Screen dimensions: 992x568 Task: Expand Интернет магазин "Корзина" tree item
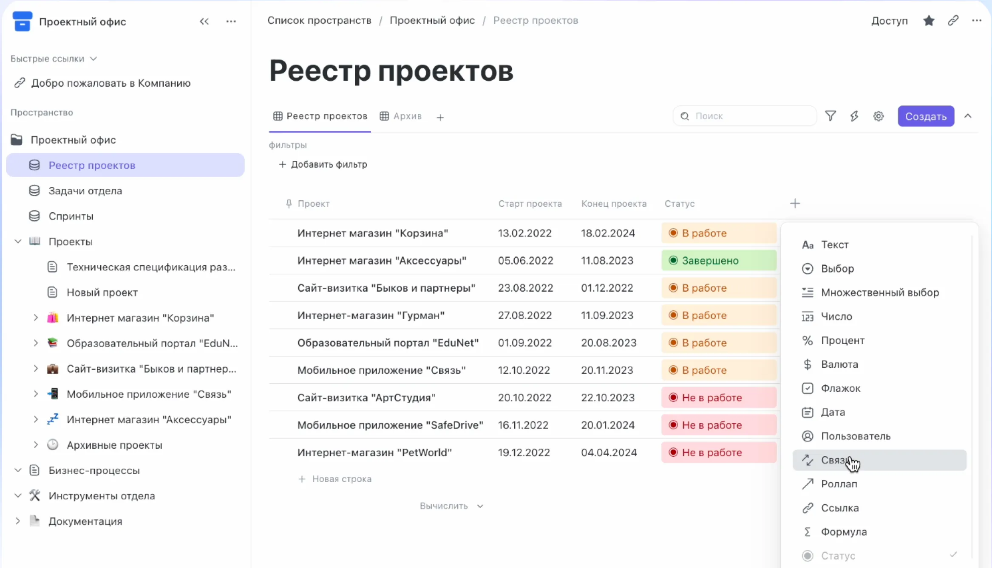coord(36,318)
